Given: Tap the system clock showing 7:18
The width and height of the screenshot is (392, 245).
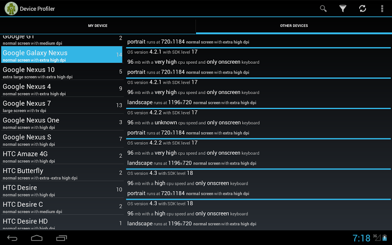Looking at the screenshot, I should point(362,238).
